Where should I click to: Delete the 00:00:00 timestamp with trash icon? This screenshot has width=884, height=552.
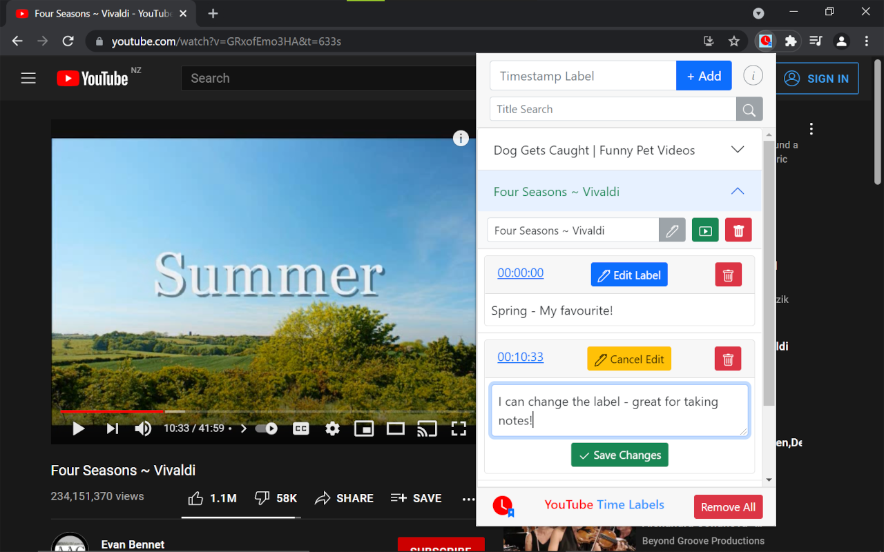pyautogui.click(x=727, y=274)
